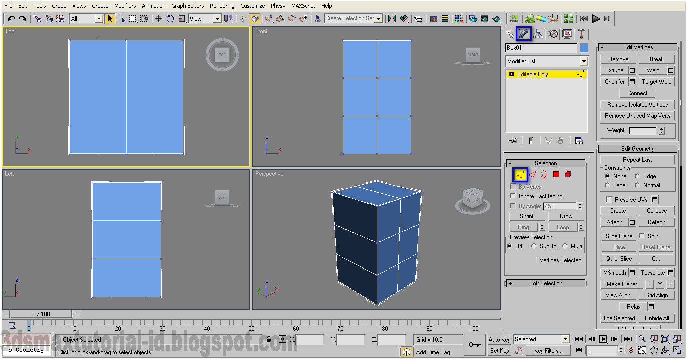
Task: Activate the Polygon sub-object selection icon
Action: coord(557,174)
